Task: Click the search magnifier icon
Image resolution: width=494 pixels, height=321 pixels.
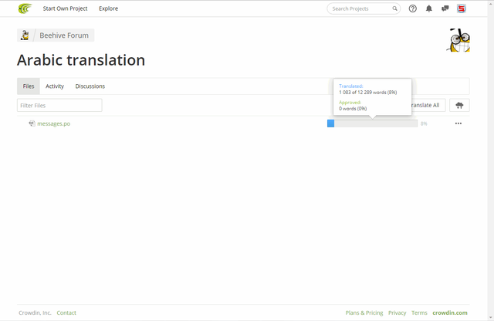Action: [394, 8]
